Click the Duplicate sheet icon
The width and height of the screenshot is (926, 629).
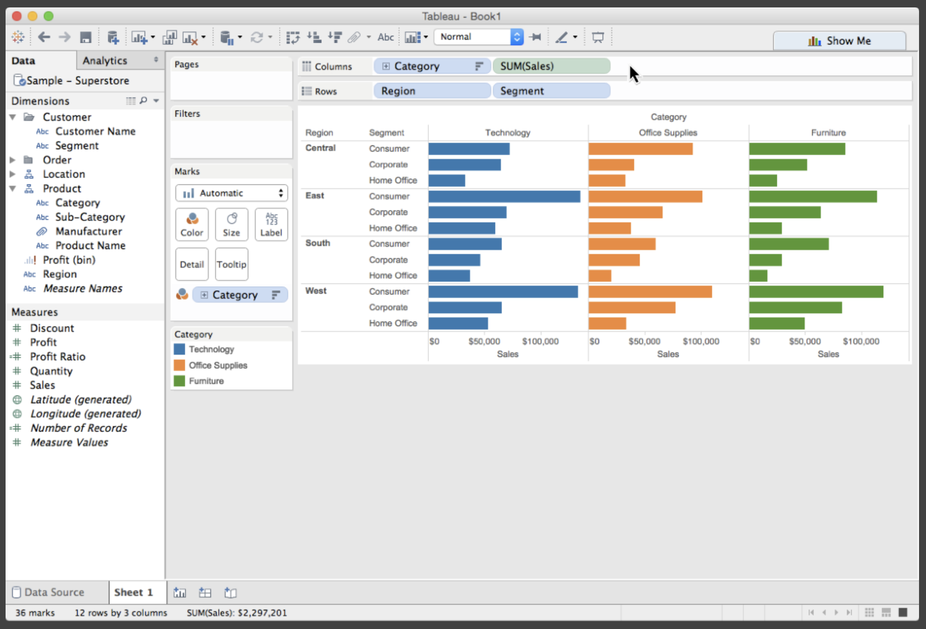click(x=170, y=37)
